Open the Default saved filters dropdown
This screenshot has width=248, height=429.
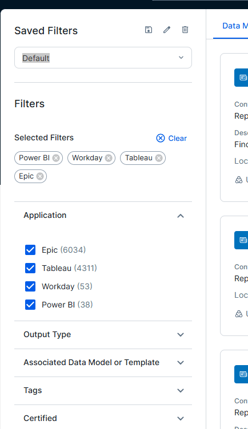coord(103,58)
